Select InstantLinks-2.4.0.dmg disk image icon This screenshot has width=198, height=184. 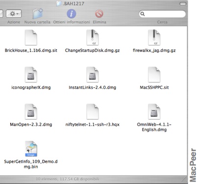tap(93, 75)
